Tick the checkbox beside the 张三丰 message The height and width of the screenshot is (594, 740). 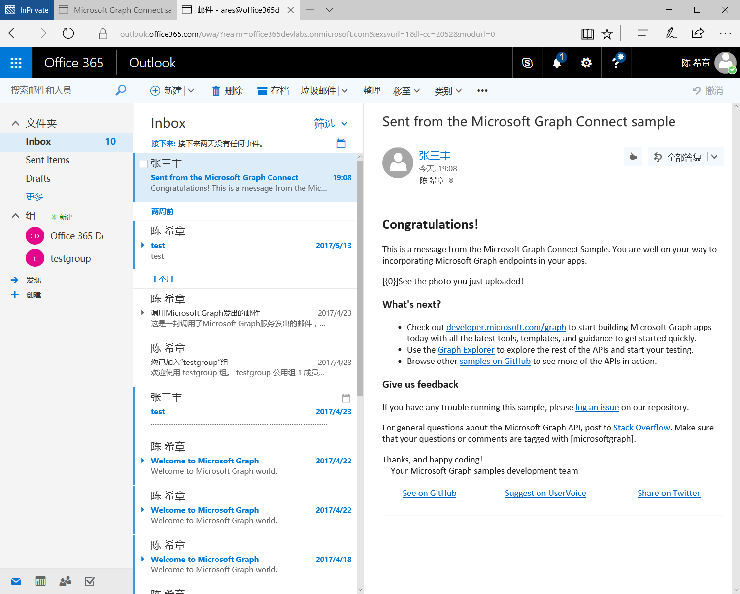point(143,164)
